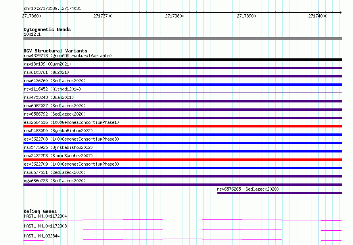The width and height of the screenshot is (353, 245).
Task: Open MASTL|NM_032844 transcript
Action: click(x=42, y=236)
